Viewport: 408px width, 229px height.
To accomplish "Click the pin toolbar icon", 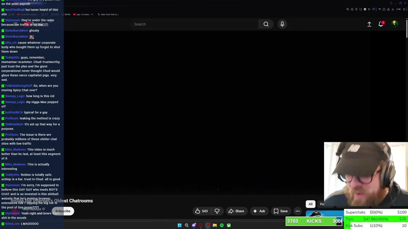I will pos(356,9).
